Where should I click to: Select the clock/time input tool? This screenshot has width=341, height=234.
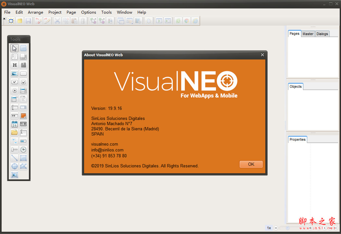pyautogui.click(x=23, y=124)
